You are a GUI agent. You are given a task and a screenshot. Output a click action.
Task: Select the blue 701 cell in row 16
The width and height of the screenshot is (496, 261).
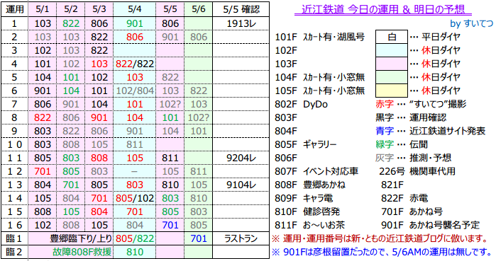click(x=170, y=225)
